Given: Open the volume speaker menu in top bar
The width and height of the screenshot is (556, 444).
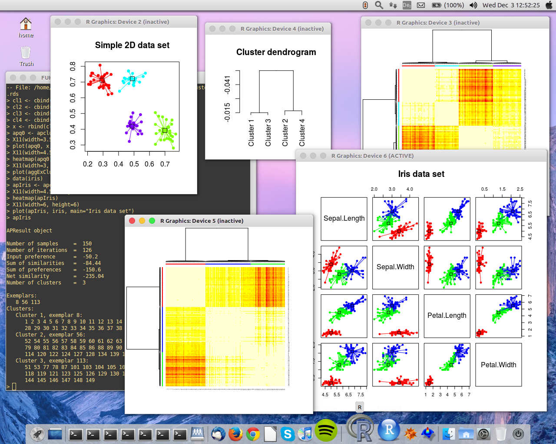Looking at the screenshot, I should click(473, 5).
